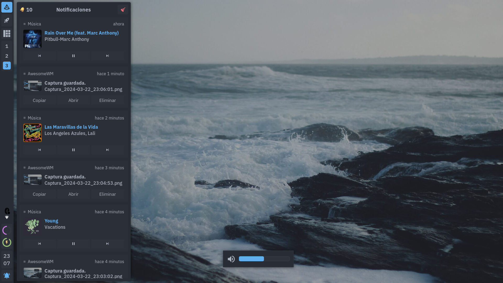This screenshot has width=503, height=283.
Task: Click the Rain Over Me song title
Action: 81,33
